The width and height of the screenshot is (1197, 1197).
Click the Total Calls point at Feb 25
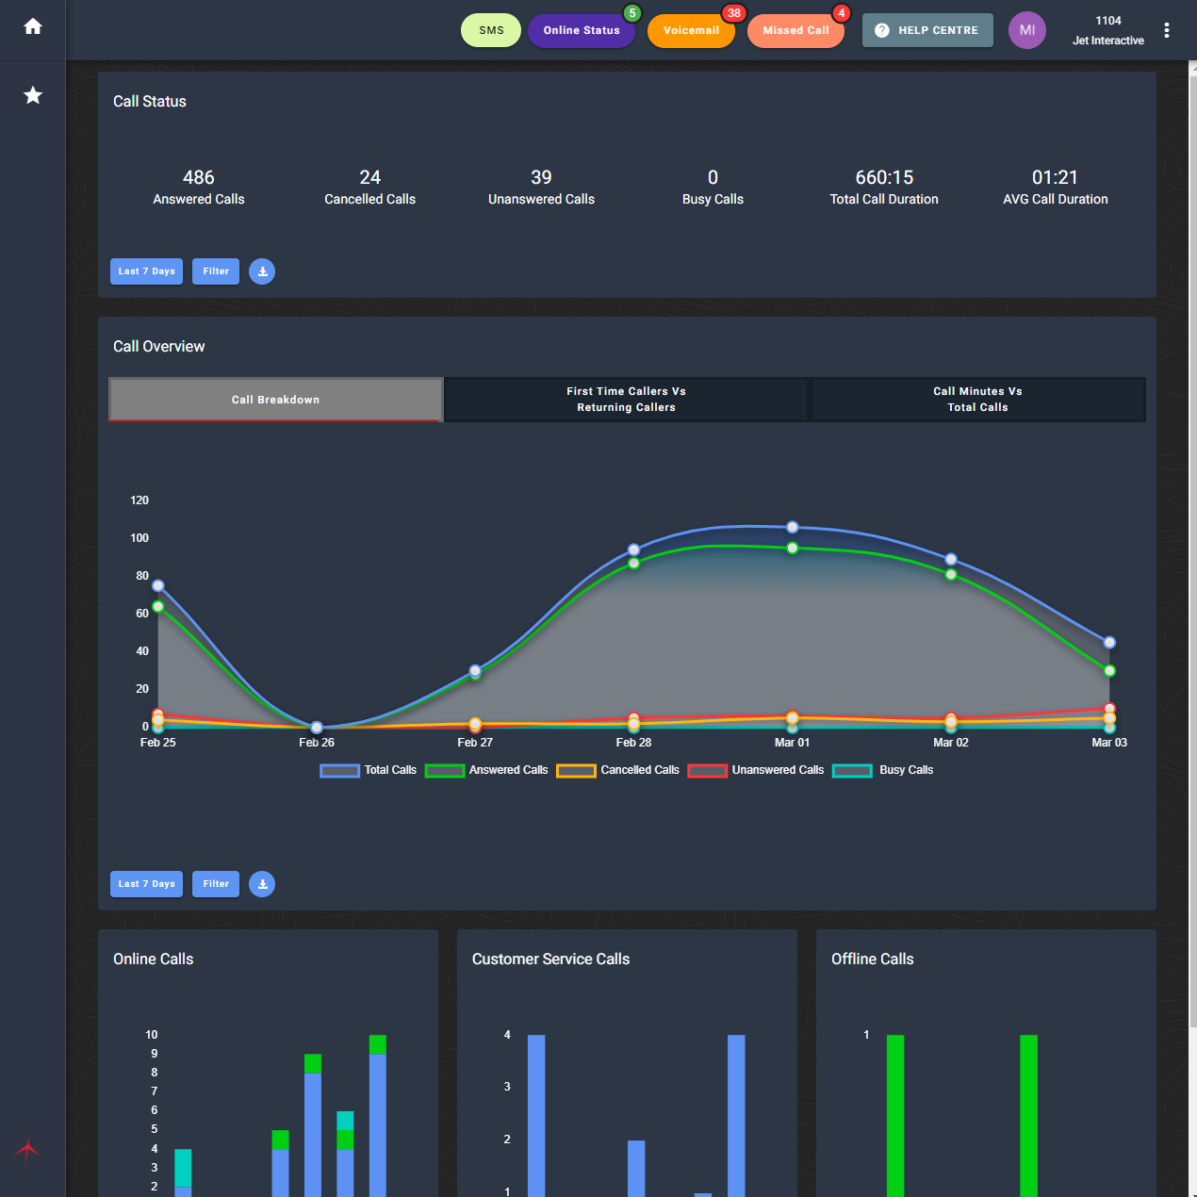tap(158, 585)
